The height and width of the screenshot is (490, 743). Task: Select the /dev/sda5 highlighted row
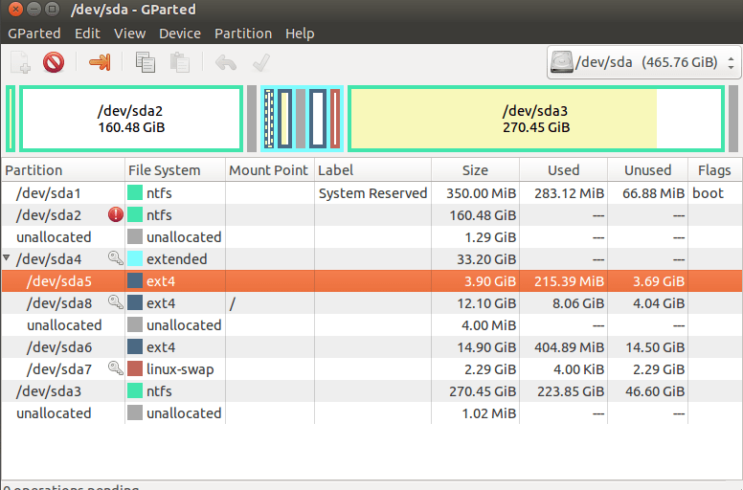coord(371,280)
